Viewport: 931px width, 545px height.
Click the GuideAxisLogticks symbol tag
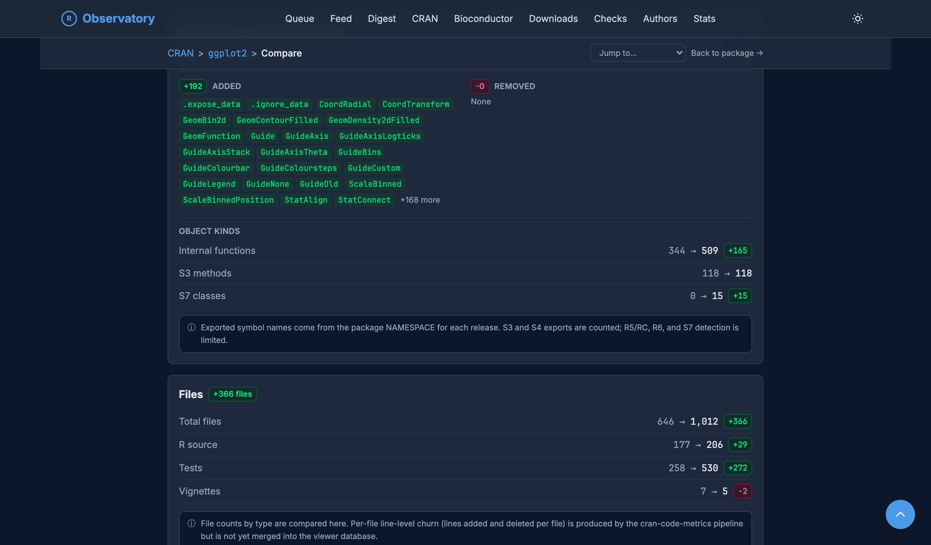tap(380, 136)
